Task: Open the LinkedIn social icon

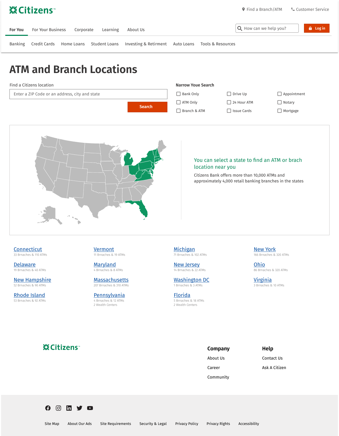Action: point(69,408)
